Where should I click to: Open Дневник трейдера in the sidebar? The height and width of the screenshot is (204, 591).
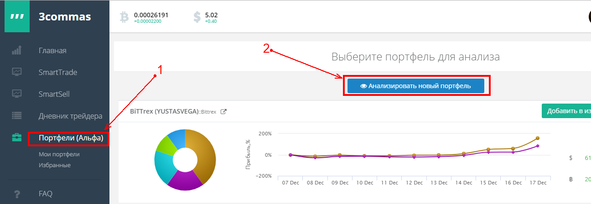click(70, 116)
